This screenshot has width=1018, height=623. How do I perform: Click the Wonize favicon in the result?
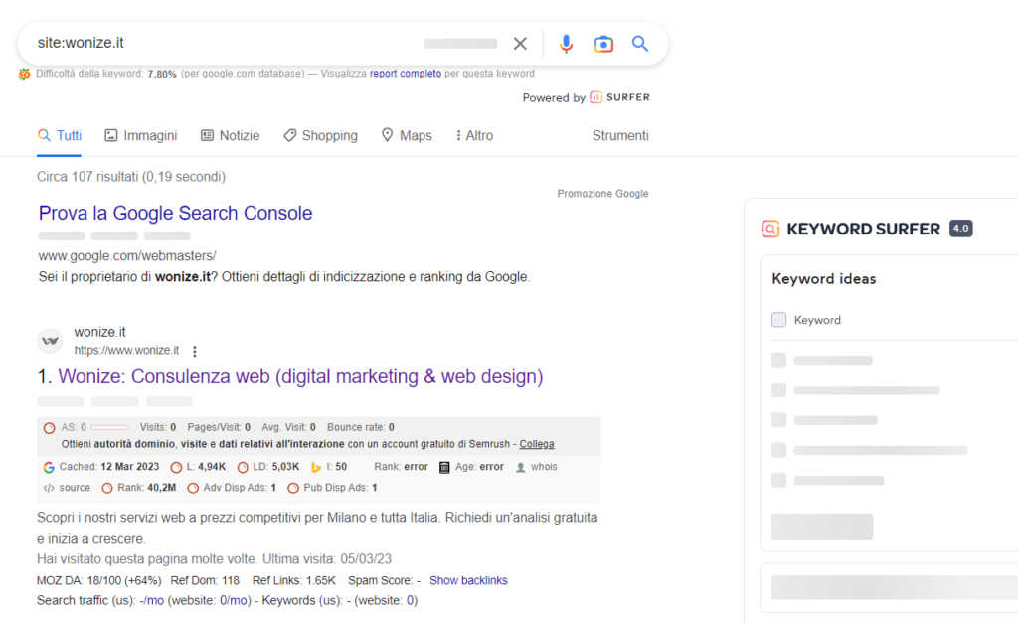tap(50, 341)
